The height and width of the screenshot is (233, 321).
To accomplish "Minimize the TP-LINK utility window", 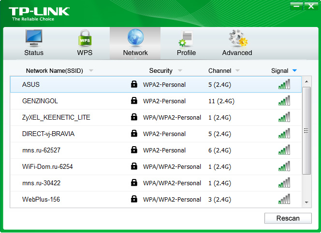I will pyautogui.click(x=297, y=6).
